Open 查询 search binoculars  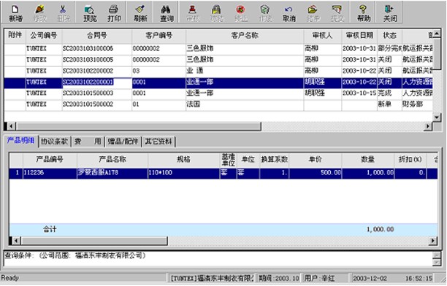[x=167, y=13]
